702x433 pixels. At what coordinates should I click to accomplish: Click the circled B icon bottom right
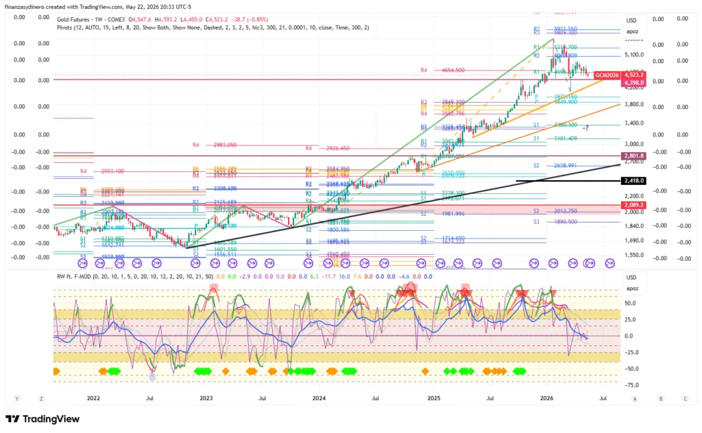661,399
